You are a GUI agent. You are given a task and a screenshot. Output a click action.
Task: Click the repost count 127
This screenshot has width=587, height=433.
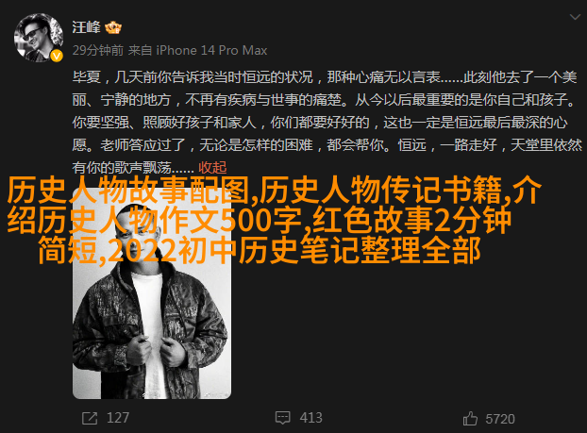click(x=118, y=418)
